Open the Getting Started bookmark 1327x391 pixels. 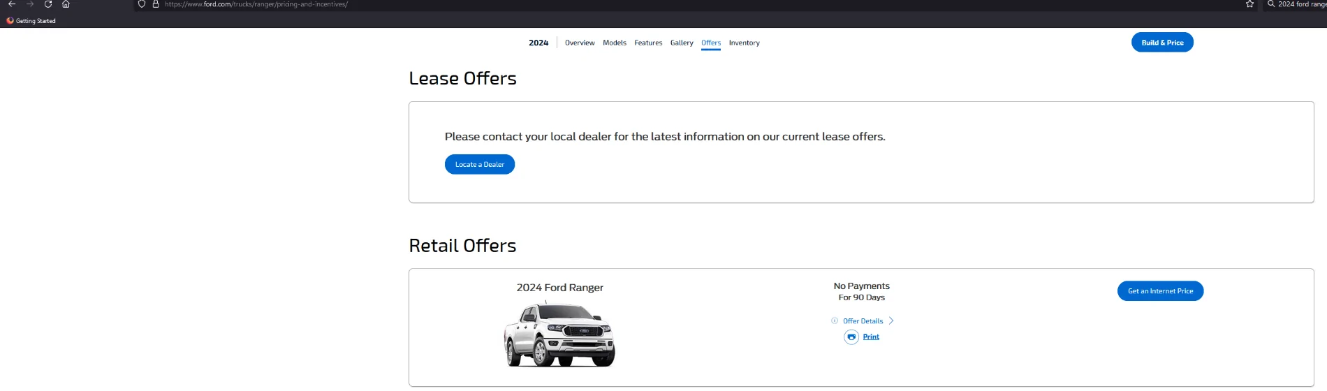(31, 21)
